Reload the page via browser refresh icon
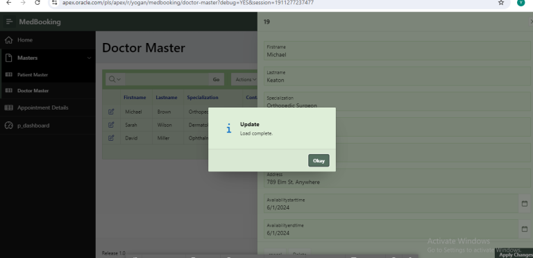The image size is (533, 258). coord(37,3)
